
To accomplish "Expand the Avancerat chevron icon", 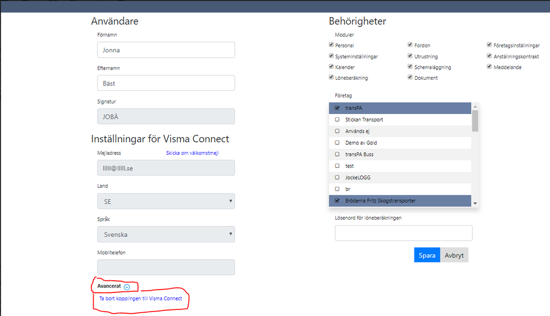I will point(127,287).
